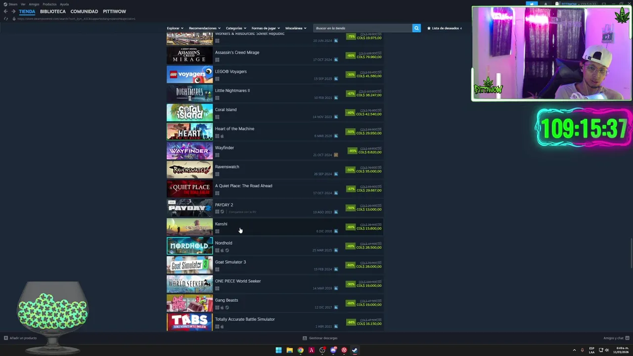Click the COL$ 16.150,00 price for TABS
633x356 pixels.
pos(369,323)
